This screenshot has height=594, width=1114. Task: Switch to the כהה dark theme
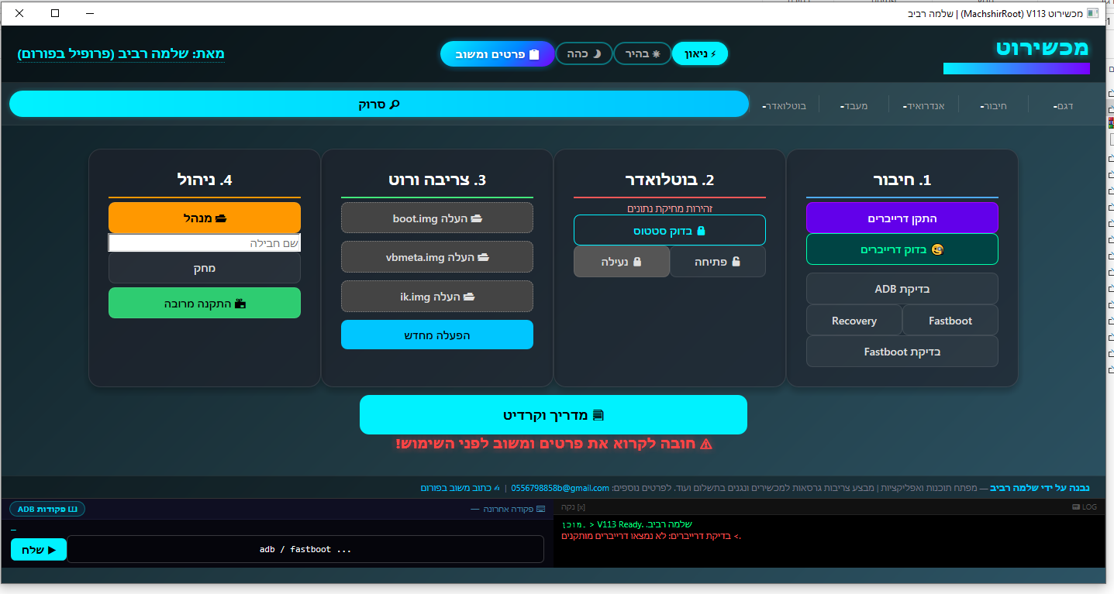pos(584,53)
